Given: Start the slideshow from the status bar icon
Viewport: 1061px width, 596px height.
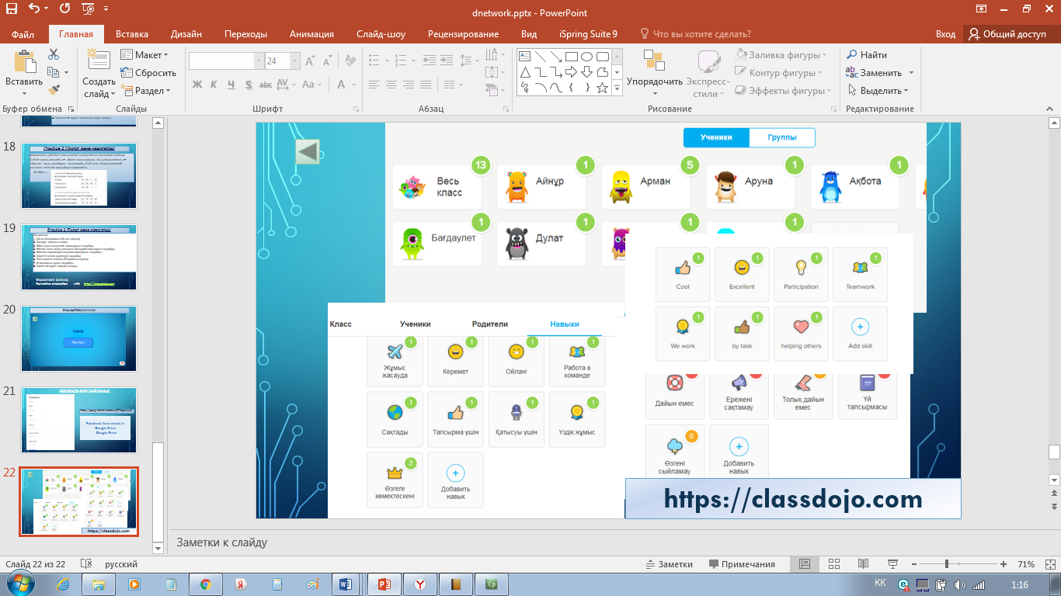Looking at the screenshot, I should (x=892, y=564).
